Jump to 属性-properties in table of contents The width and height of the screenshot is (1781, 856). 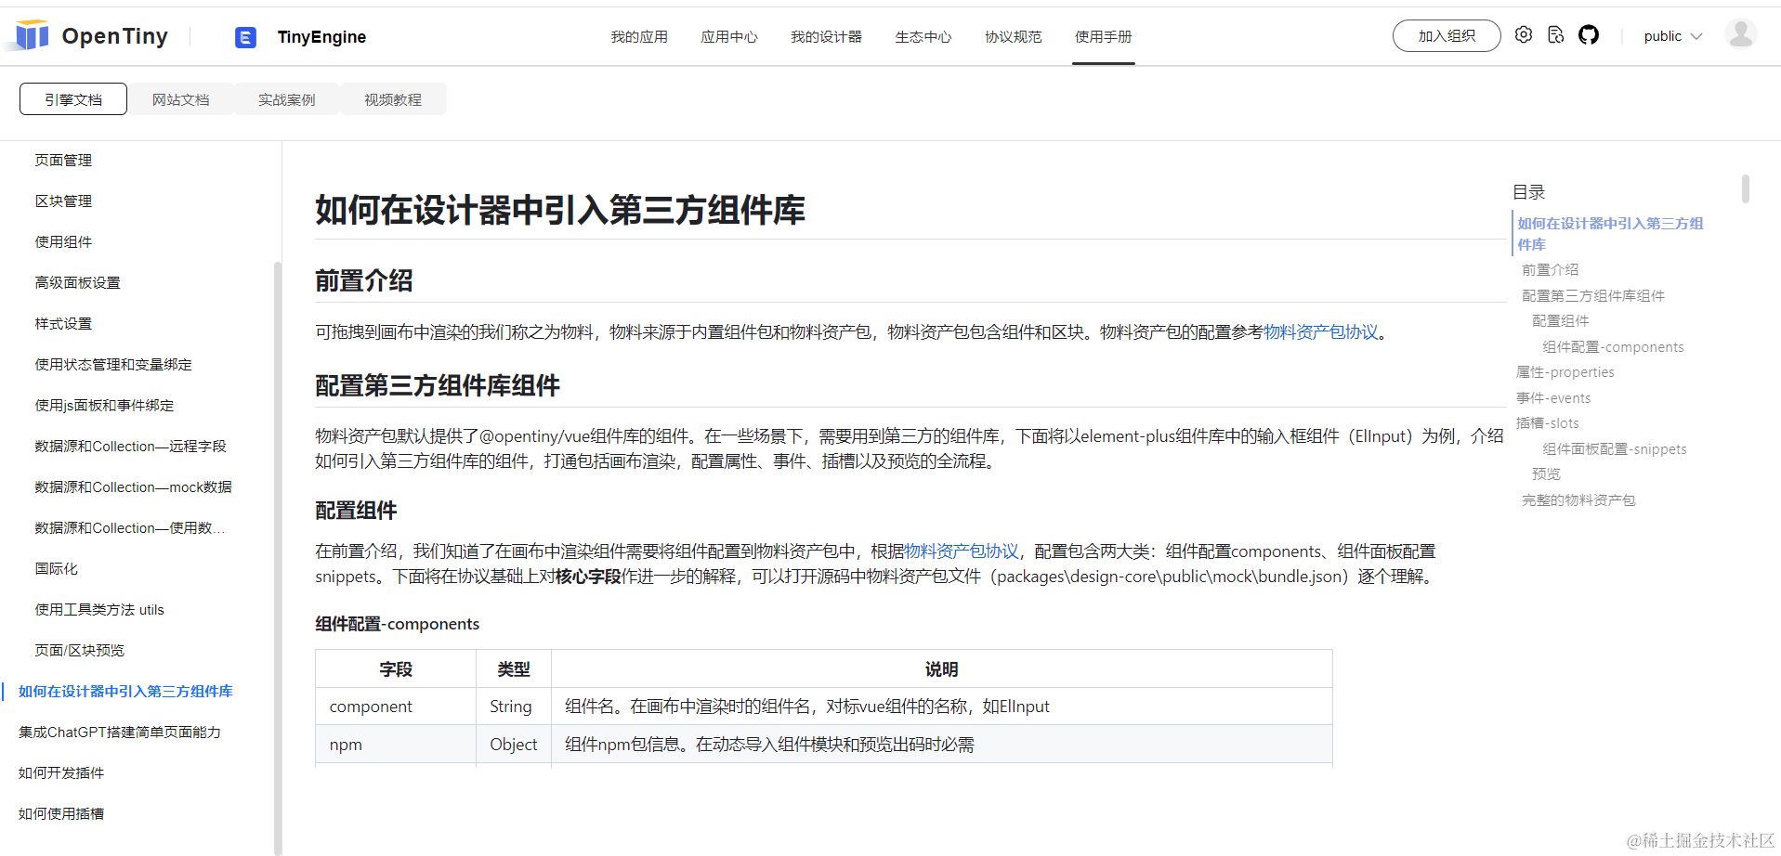click(x=1565, y=371)
